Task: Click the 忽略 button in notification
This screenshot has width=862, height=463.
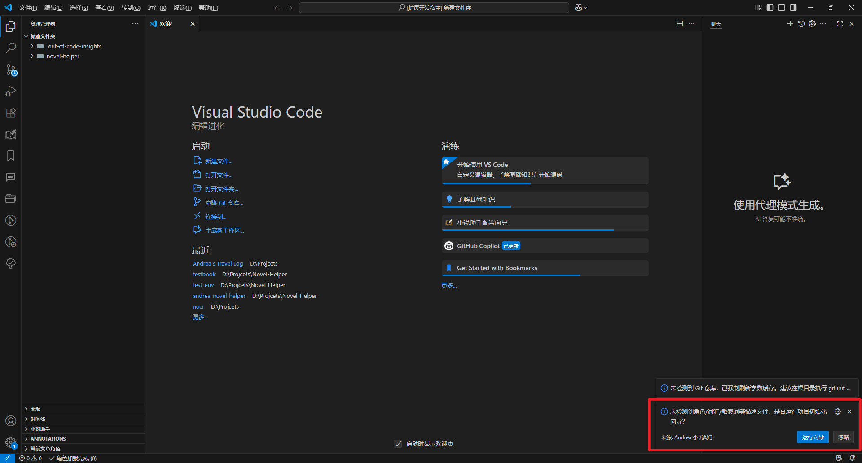Action: (x=844, y=437)
